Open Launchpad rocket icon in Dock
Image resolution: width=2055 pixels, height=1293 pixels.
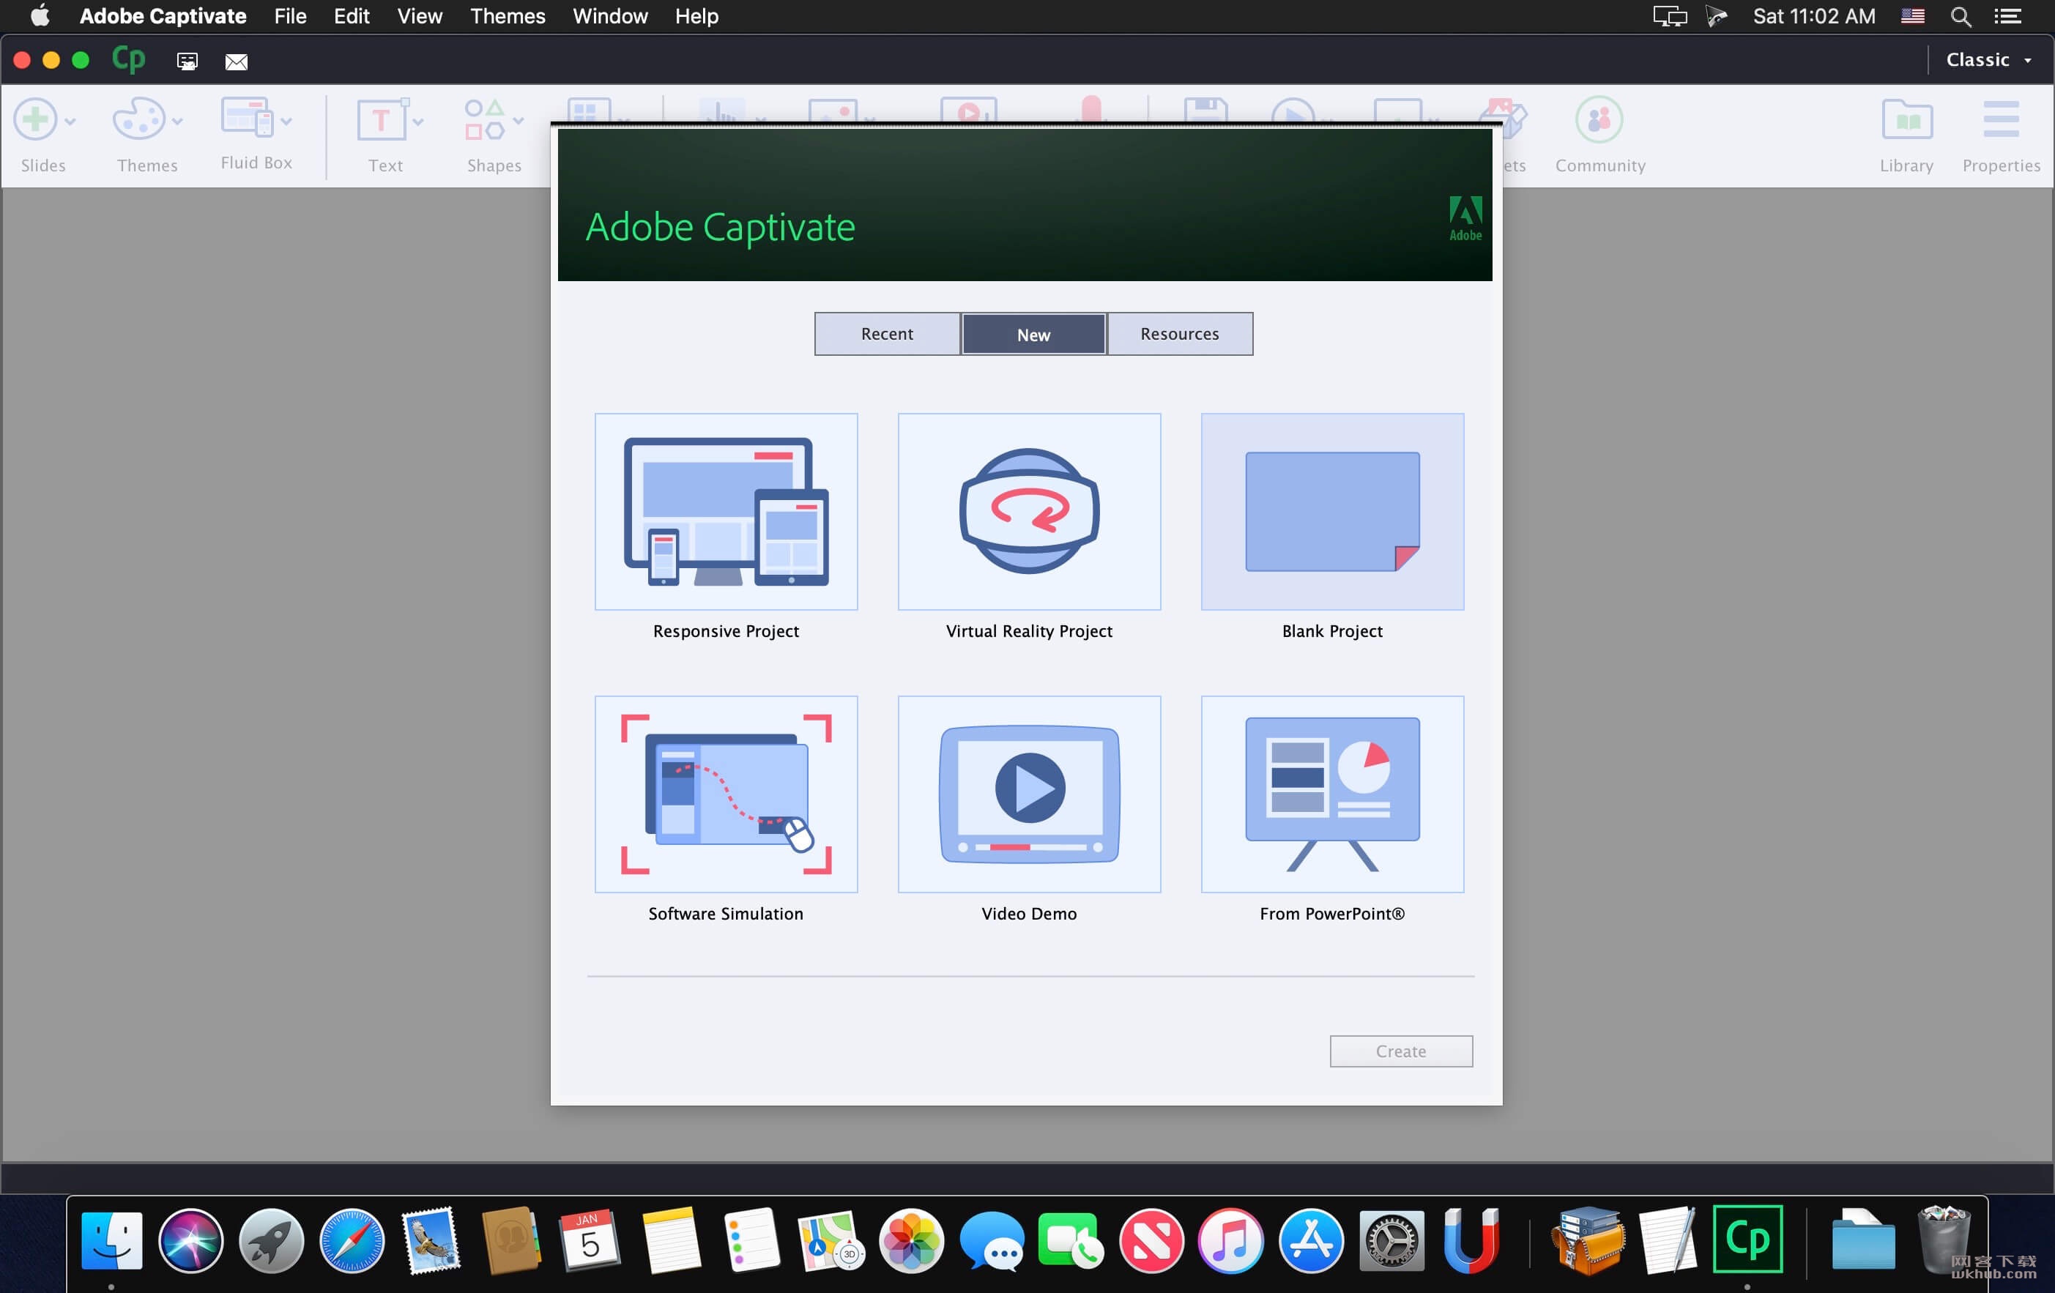pyautogui.click(x=272, y=1241)
